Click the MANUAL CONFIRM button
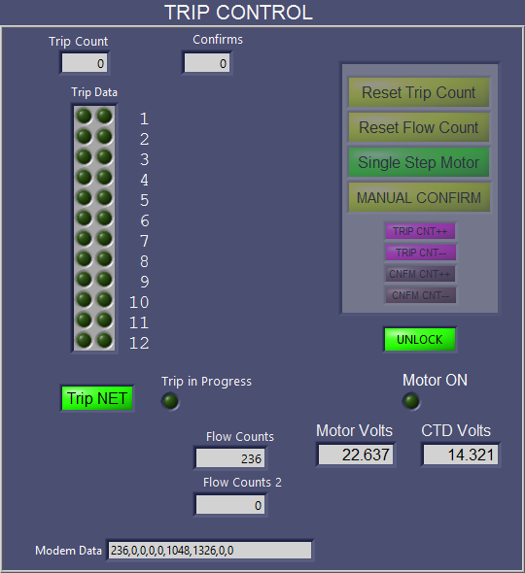525x573 pixels. [418, 198]
